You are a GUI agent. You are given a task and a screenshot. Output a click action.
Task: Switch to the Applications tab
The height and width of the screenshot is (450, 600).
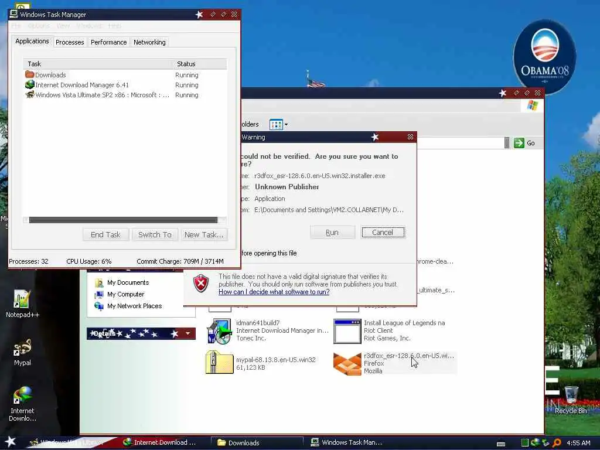point(32,41)
